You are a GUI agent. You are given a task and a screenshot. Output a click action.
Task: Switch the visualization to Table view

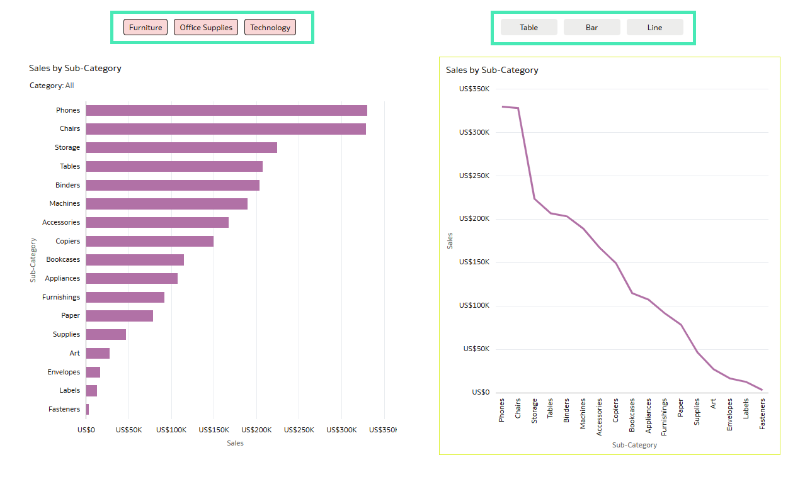[528, 27]
